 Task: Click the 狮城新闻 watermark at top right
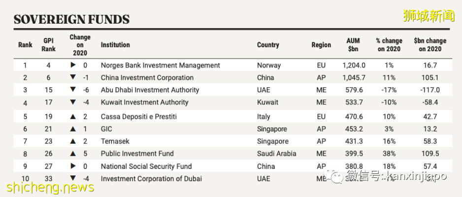(429, 16)
